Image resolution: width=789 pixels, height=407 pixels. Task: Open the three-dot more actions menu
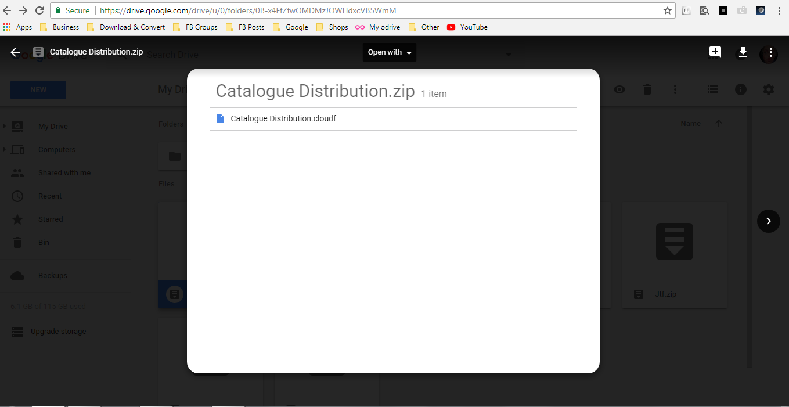[x=770, y=53]
